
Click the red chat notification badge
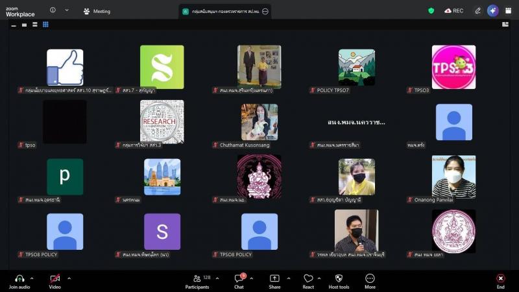coord(243,275)
